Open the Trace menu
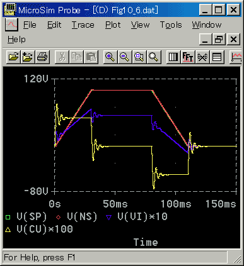The height and width of the screenshot is (266, 244). click(x=83, y=25)
